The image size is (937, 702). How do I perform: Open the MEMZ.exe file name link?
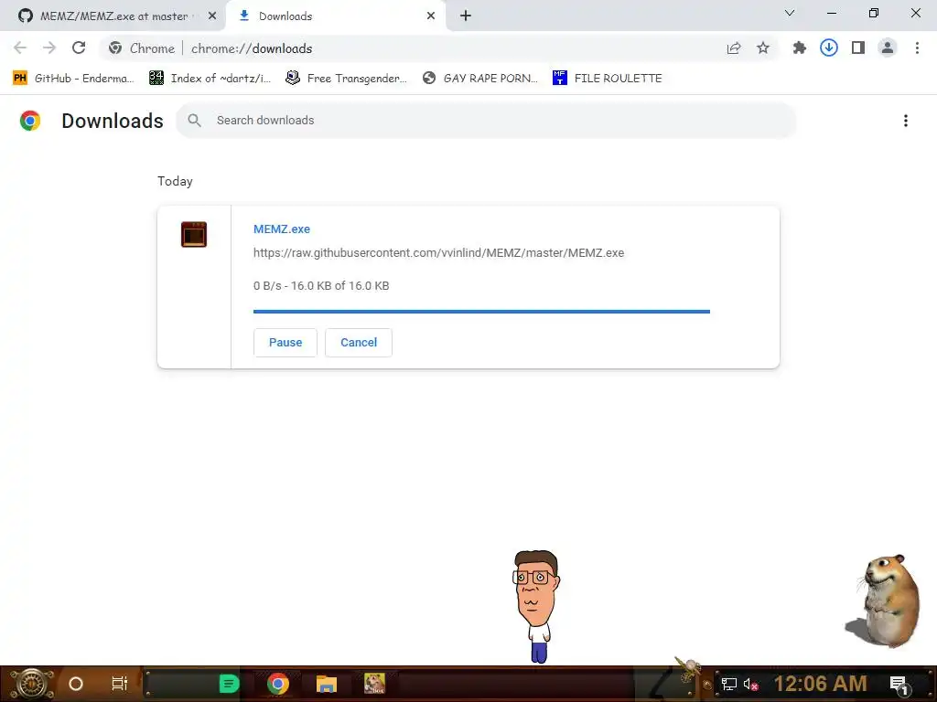[x=282, y=229]
